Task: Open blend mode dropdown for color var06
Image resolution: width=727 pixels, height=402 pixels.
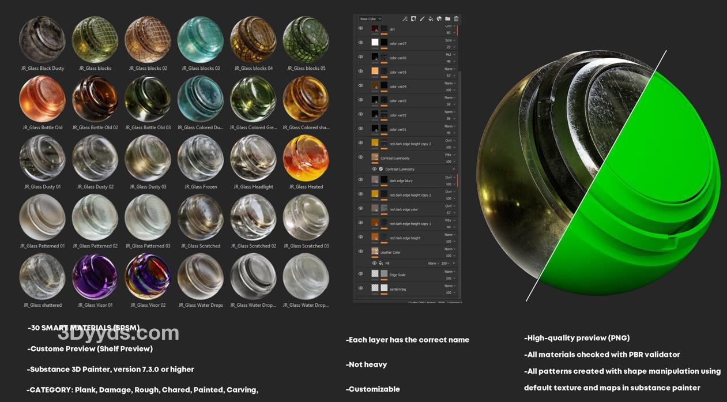Action: click(x=450, y=55)
